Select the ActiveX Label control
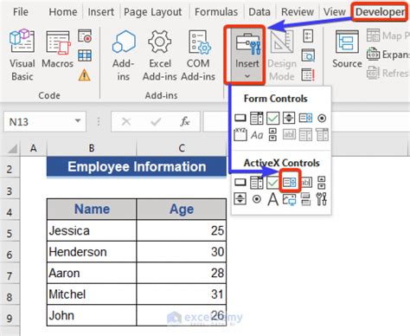The width and height of the screenshot is (410, 336). [x=272, y=199]
